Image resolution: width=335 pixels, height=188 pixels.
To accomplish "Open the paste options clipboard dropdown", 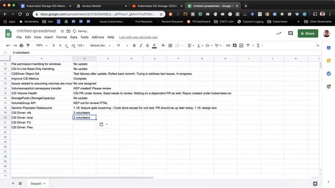I will coord(104,124).
